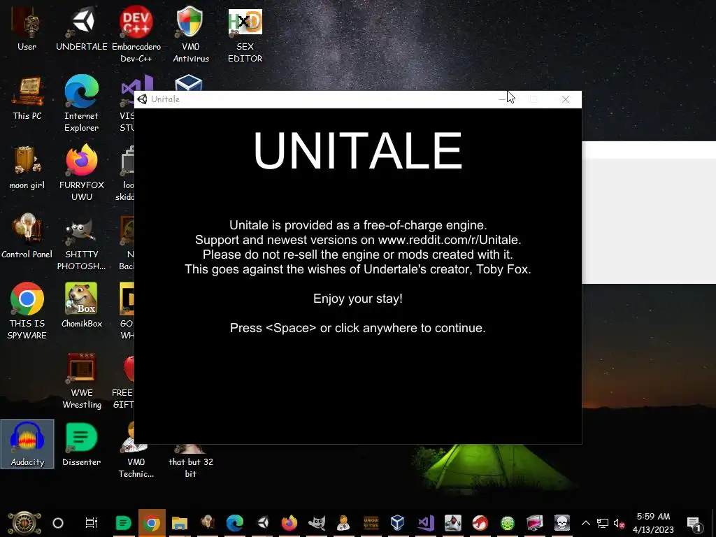Minimize the Unitale window
716x537 pixels.
pos(502,99)
